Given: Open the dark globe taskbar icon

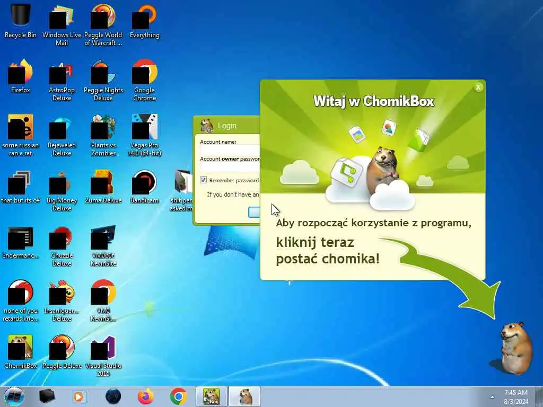Looking at the screenshot, I should click(113, 396).
